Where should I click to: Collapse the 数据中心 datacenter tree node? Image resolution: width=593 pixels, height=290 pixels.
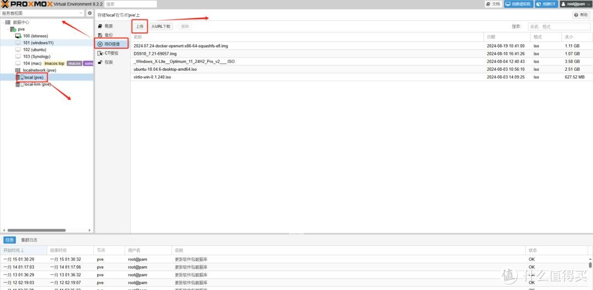click(x=3, y=22)
